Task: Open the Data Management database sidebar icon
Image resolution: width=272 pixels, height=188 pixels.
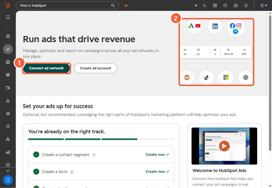Action: pos(8,114)
